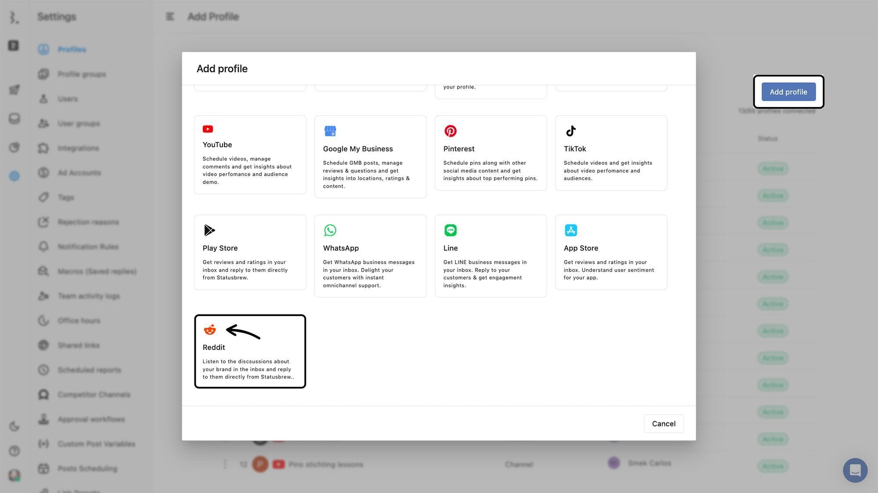This screenshot has height=493, width=878.
Task: Cancel the Add profile dialog
Action: [x=663, y=423]
